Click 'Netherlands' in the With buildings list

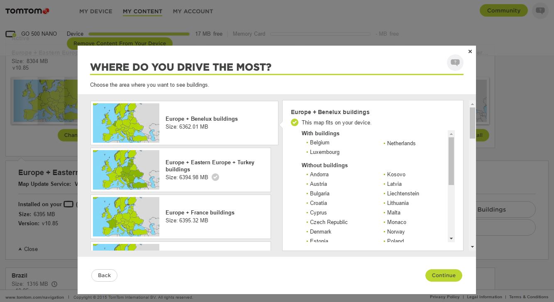point(401,143)
